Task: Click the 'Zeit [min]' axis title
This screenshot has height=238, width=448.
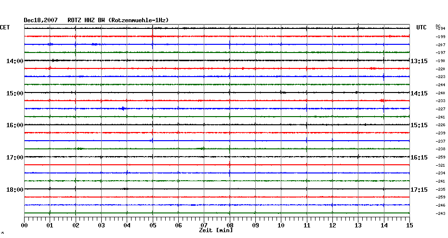Action: click(x=216, y=230)
